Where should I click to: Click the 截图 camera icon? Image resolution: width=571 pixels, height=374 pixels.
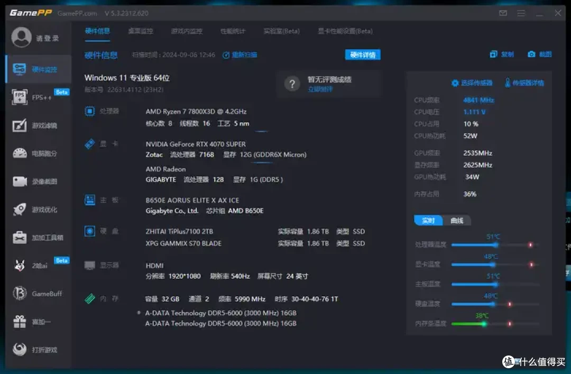click(x=531, y=54)
